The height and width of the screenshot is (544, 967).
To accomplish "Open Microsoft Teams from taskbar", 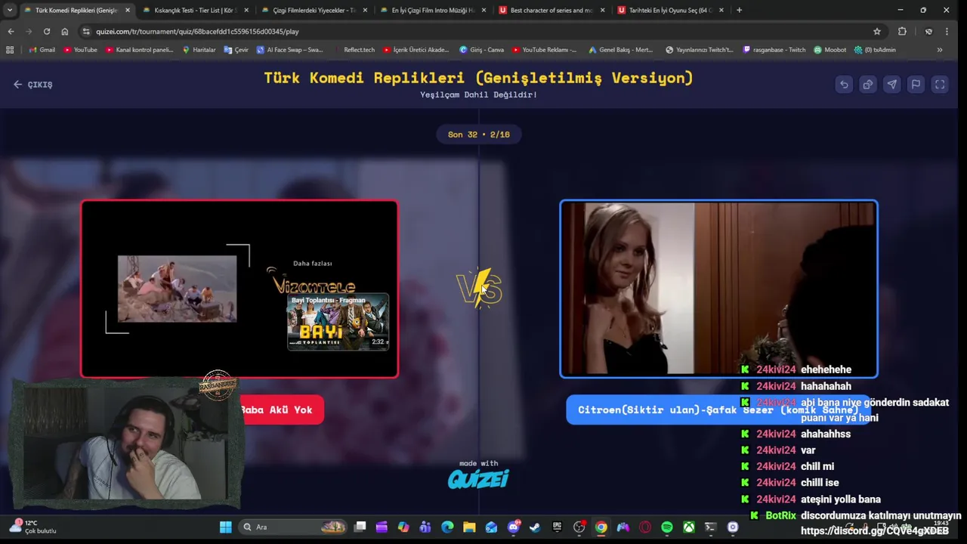I will (x=425, y=527).
